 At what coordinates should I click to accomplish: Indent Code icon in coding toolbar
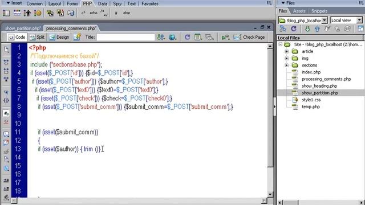6,180
